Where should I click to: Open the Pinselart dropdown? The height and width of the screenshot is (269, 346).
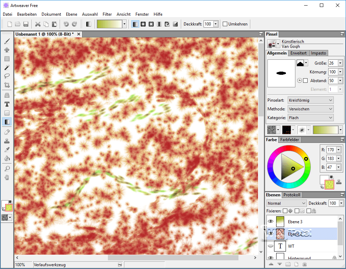pos(310,100)
